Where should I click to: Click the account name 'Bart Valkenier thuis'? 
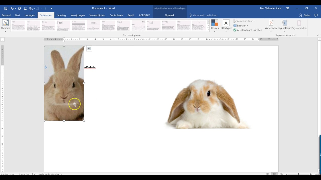point(271,8)
